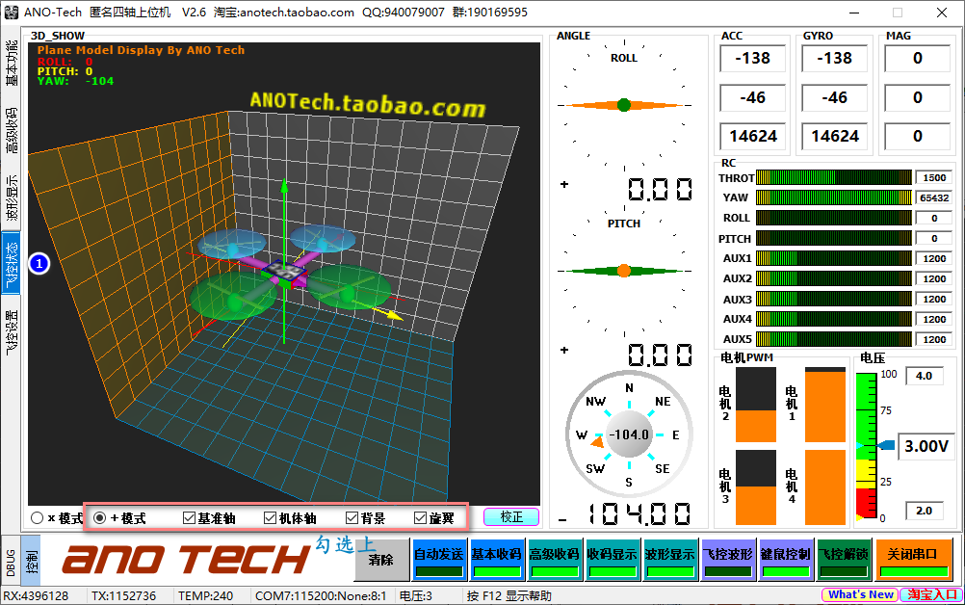
Task: Open the 基本功能 side tab
Action: click(12, 63)
